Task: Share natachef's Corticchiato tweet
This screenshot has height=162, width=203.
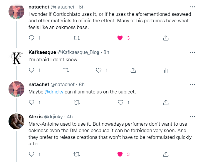Action: [165, 38]
